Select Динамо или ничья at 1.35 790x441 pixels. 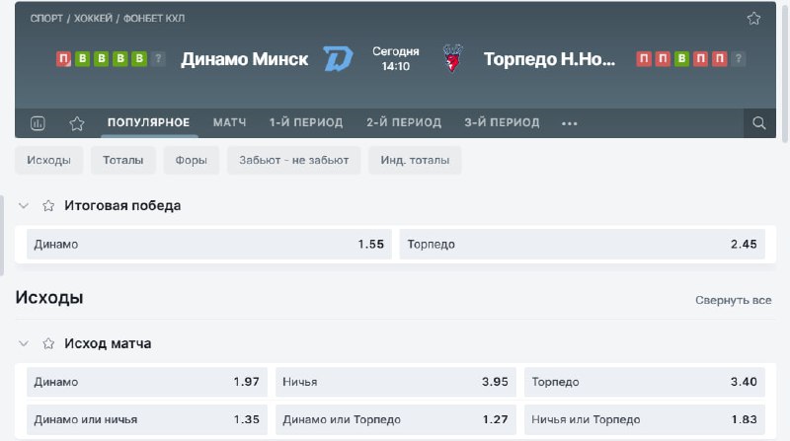click(x=146, y=419)
